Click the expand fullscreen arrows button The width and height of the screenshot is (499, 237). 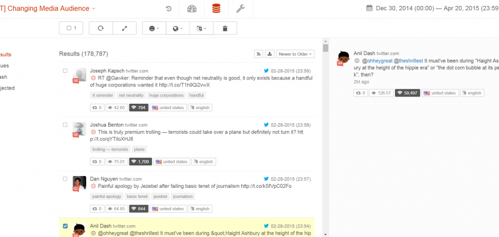pos(124,28)
